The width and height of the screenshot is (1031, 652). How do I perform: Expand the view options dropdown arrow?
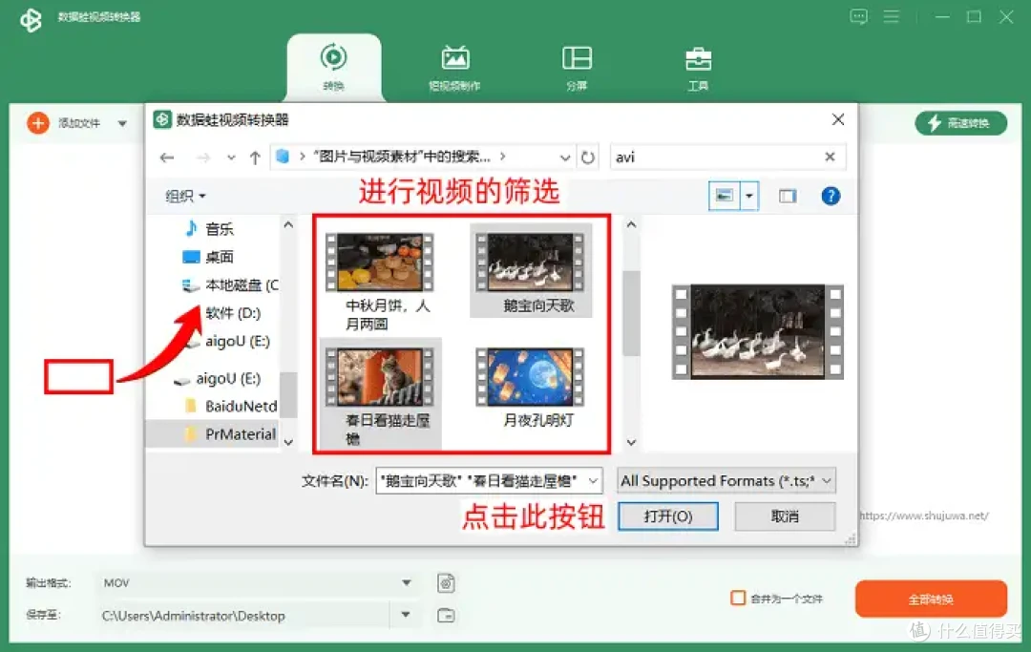point(749,196)
